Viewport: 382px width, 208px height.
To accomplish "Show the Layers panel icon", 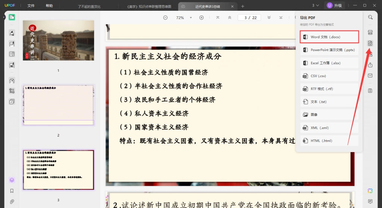I will click(12, 180).
